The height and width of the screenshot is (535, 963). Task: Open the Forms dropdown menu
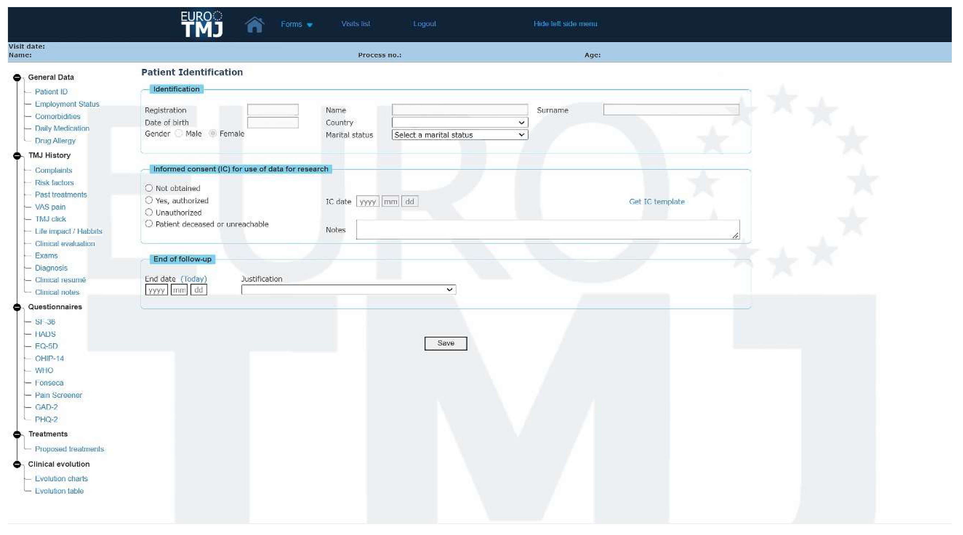point(296,24)
